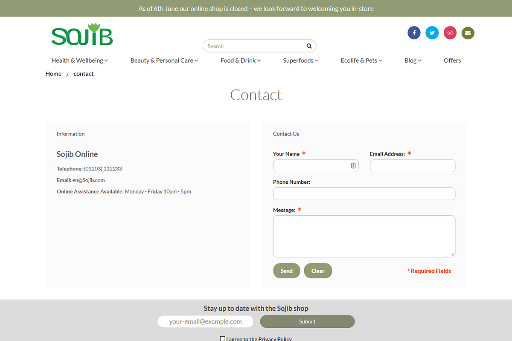Click into the Email Address field

413,165
